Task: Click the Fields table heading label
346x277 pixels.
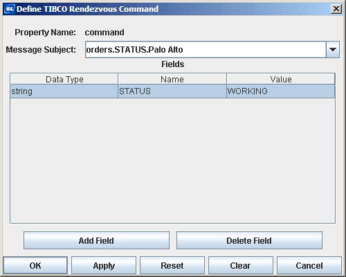Action: [x=173, y=64]
